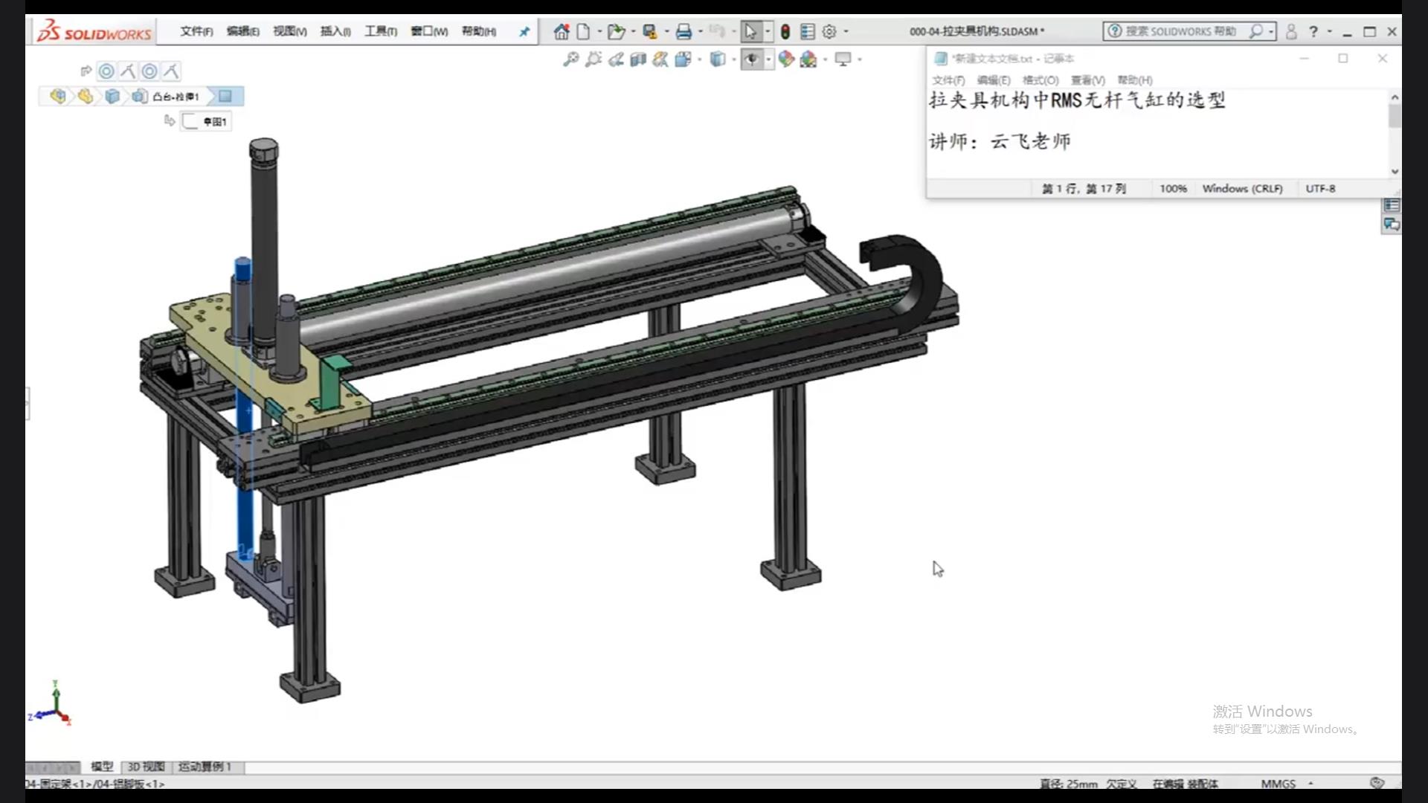Open File Properties list icon

[808, 32]
